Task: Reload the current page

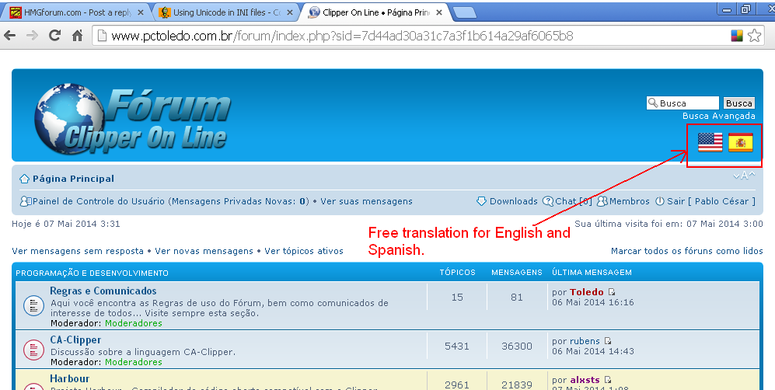Action: 55,36
